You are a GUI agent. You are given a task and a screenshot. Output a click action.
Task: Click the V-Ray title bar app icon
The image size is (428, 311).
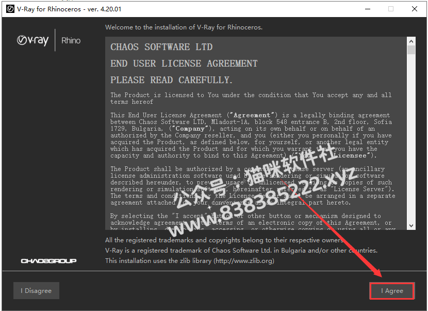tap(10, 9)
